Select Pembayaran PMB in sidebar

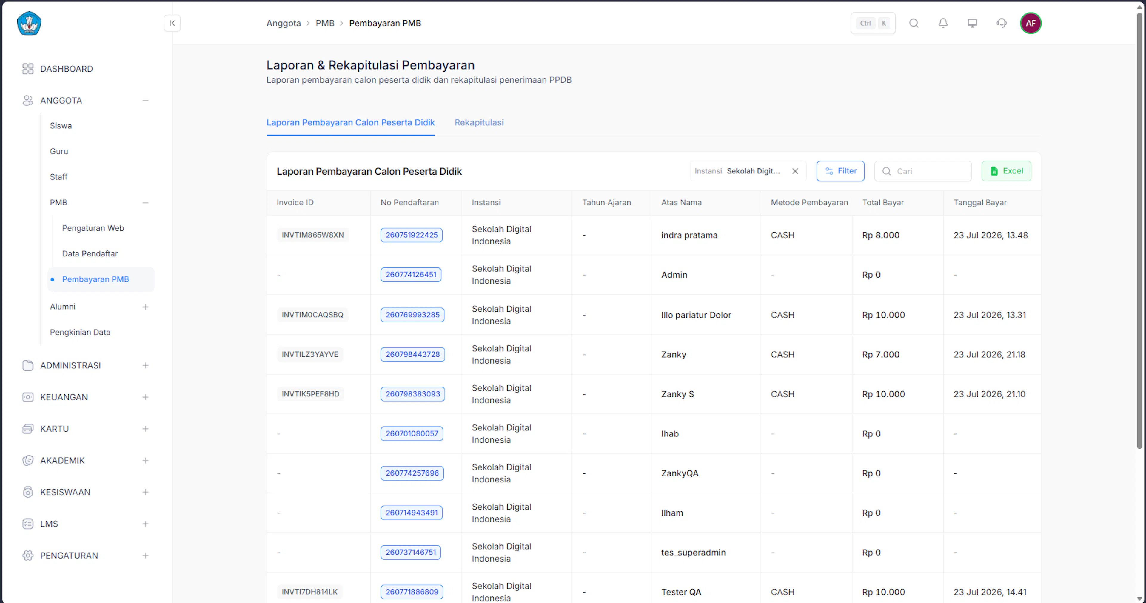click(101, 279)
